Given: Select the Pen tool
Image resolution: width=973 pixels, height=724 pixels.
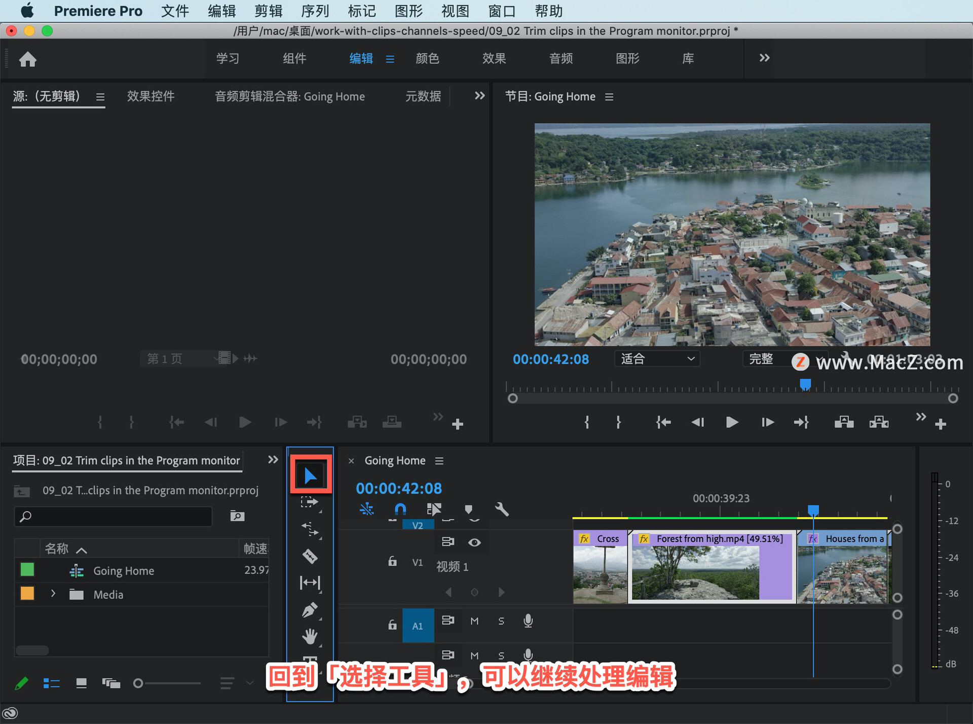Looking at the screenshot, I should point(310,609).
